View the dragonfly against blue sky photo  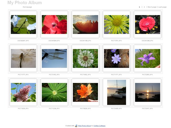(x=54, y=58)
